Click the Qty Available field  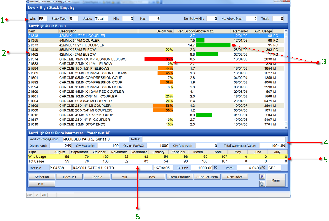pos(108,146)
